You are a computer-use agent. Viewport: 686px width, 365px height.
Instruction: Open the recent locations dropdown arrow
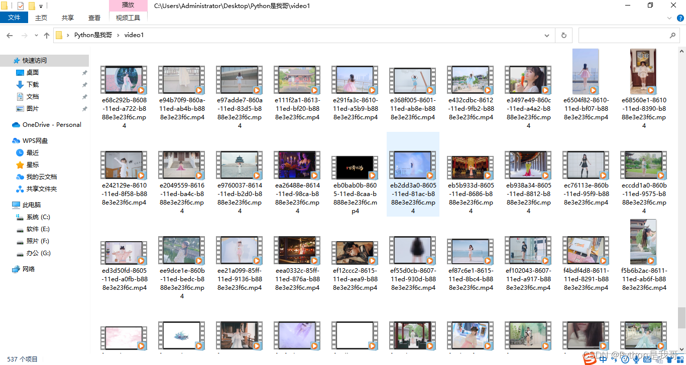pyautogui.click(x=36, y=36)
